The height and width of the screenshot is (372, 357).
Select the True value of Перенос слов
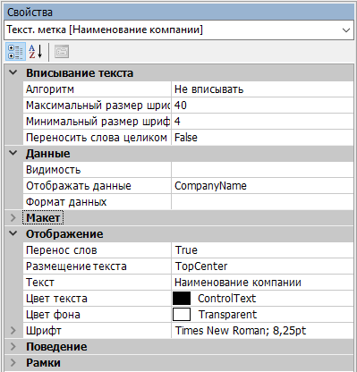coord(262,250)
